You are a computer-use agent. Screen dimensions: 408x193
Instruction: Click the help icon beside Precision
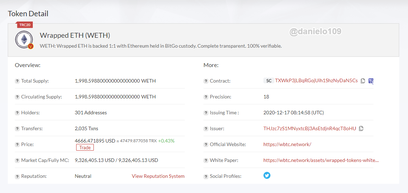pos(206,97)
